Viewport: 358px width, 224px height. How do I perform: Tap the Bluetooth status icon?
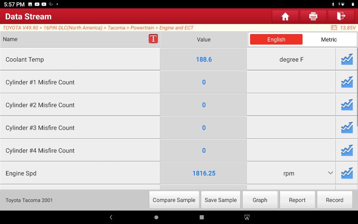pyautogui.click(x=333, y=4)
